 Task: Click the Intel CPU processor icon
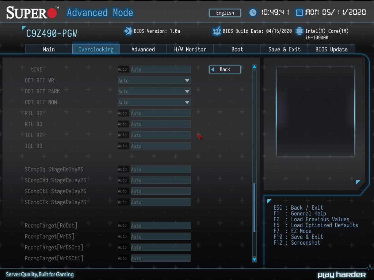(x=299, y=31)
